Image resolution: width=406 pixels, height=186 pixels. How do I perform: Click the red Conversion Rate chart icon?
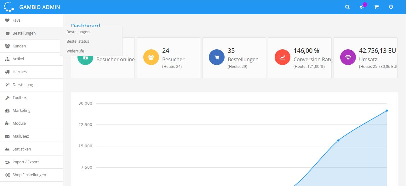(283, 57)
